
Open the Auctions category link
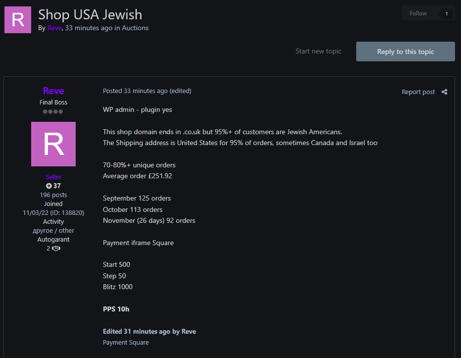[x=135, y=28]
